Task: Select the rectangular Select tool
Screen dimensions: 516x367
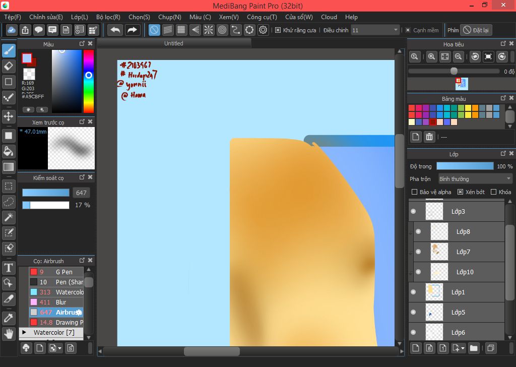Action: [9, 186]
